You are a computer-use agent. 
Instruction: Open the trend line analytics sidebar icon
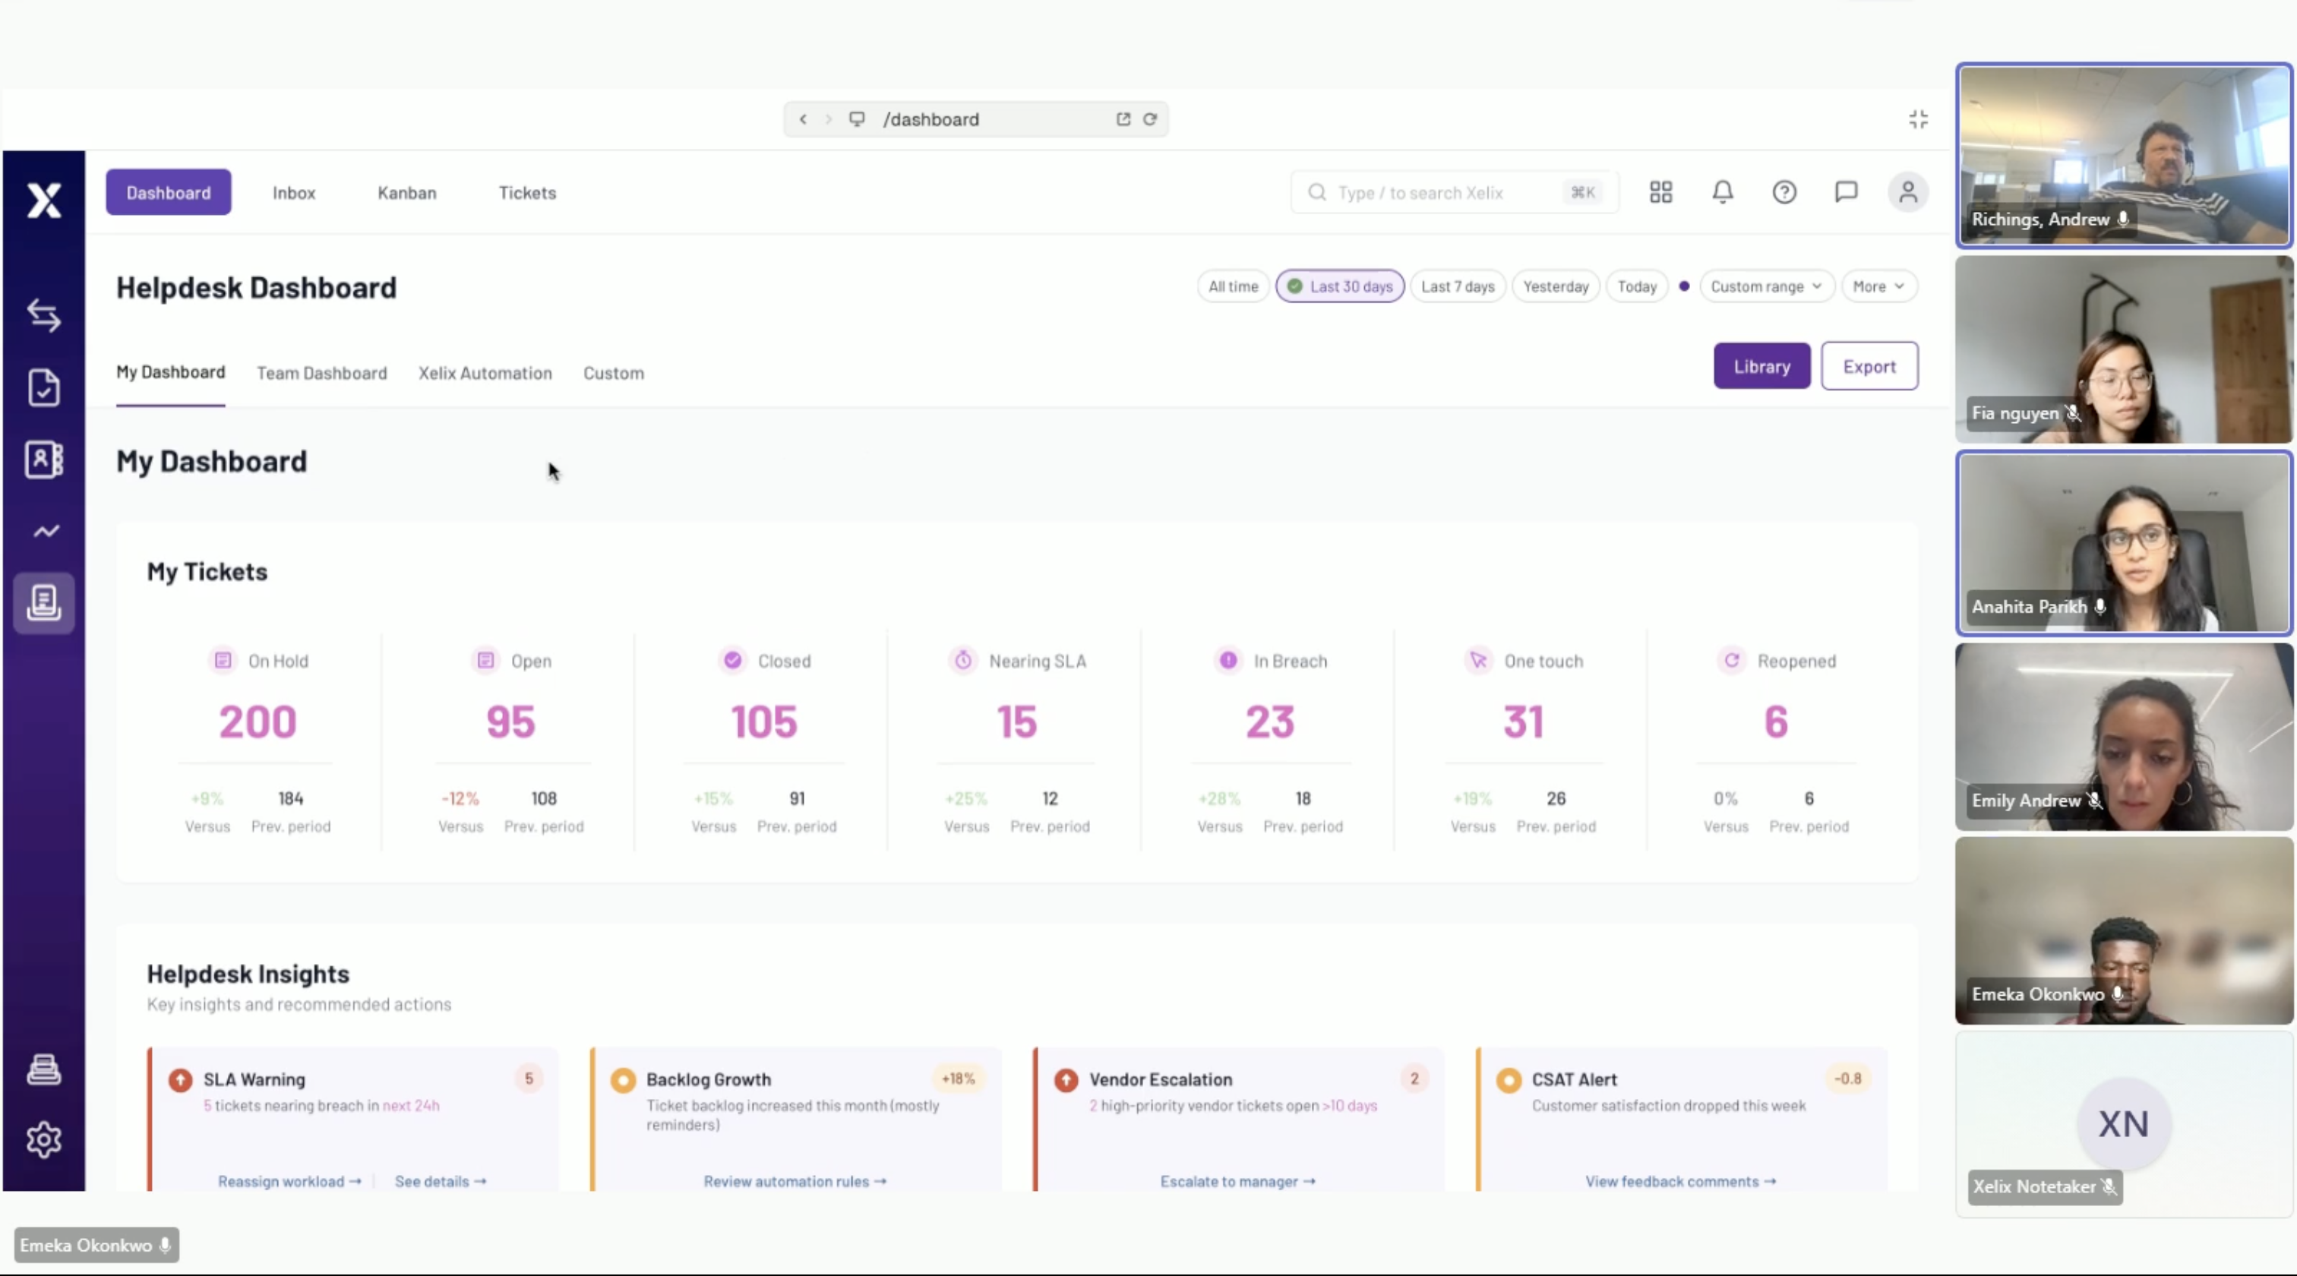(x=46, y=532)
